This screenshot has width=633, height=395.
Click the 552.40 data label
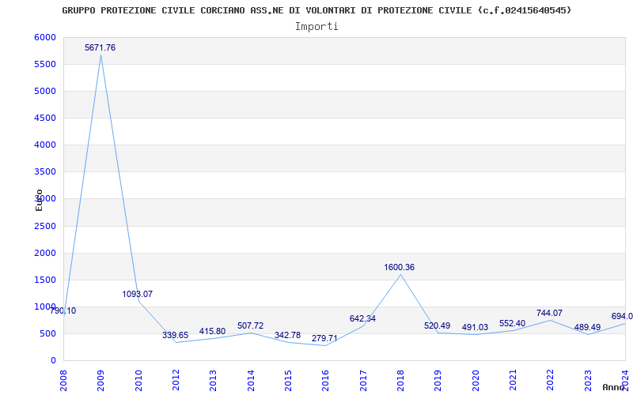512,323
